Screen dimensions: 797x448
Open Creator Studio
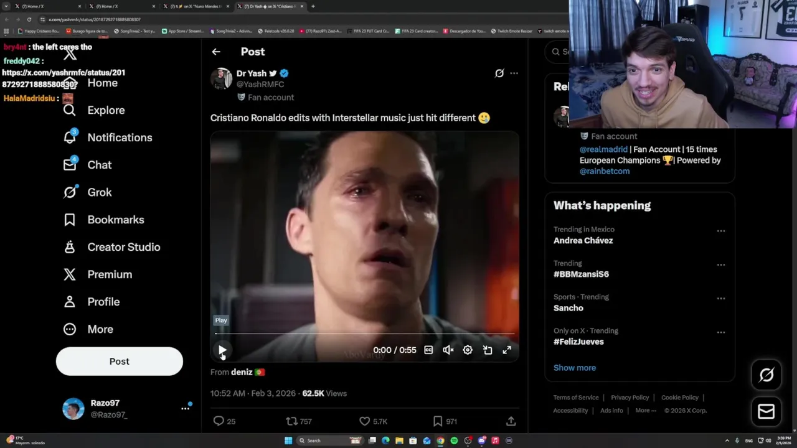tap(111, 247)
